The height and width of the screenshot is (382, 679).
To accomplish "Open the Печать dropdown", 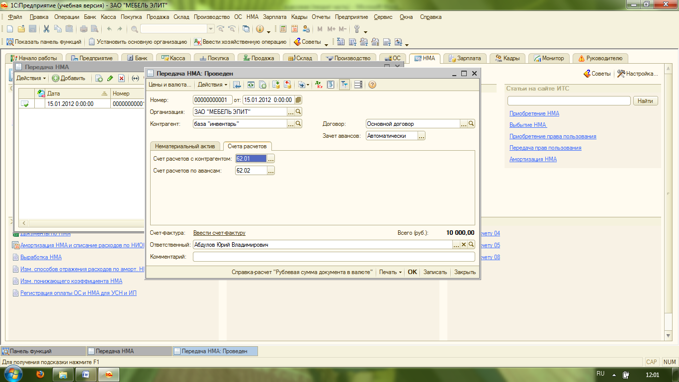I will (390, 272).
